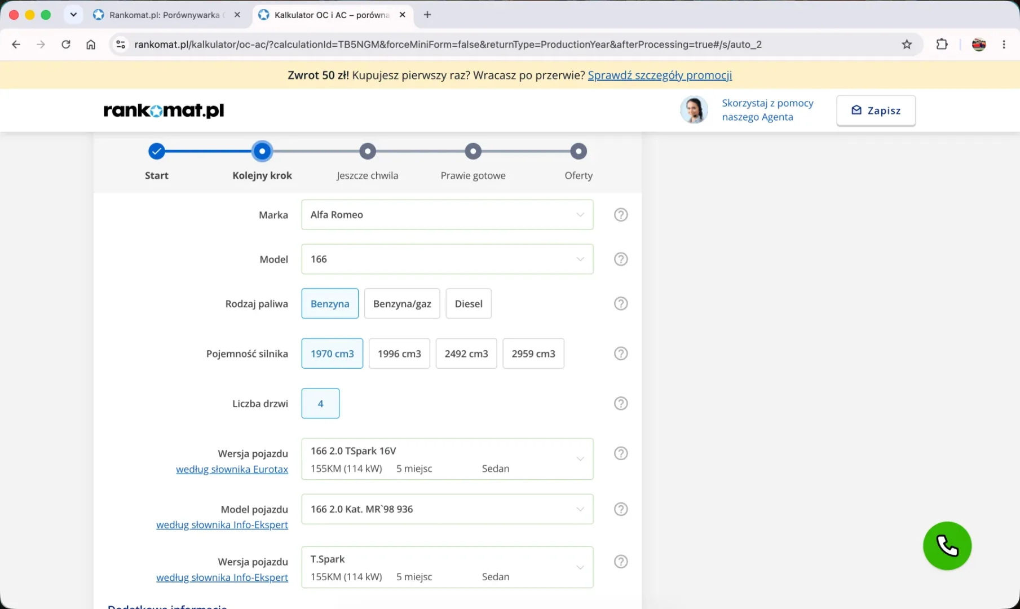Close the Kalkulator OC i AC tab
Screen dimensions: 1020x609
tap(403, 15)
